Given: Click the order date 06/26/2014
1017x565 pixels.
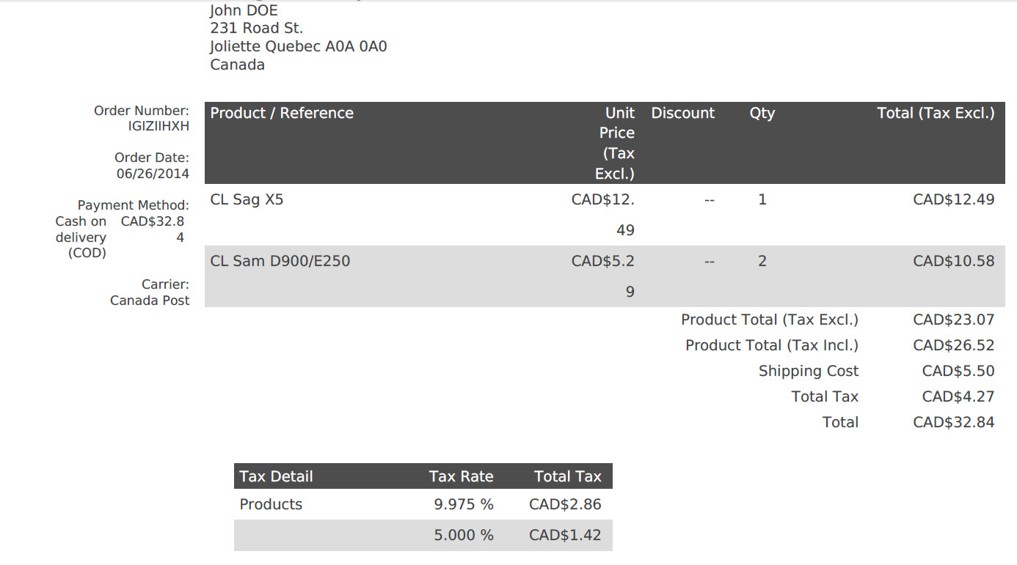Looking at the screenshot, I should pos(153,174).
